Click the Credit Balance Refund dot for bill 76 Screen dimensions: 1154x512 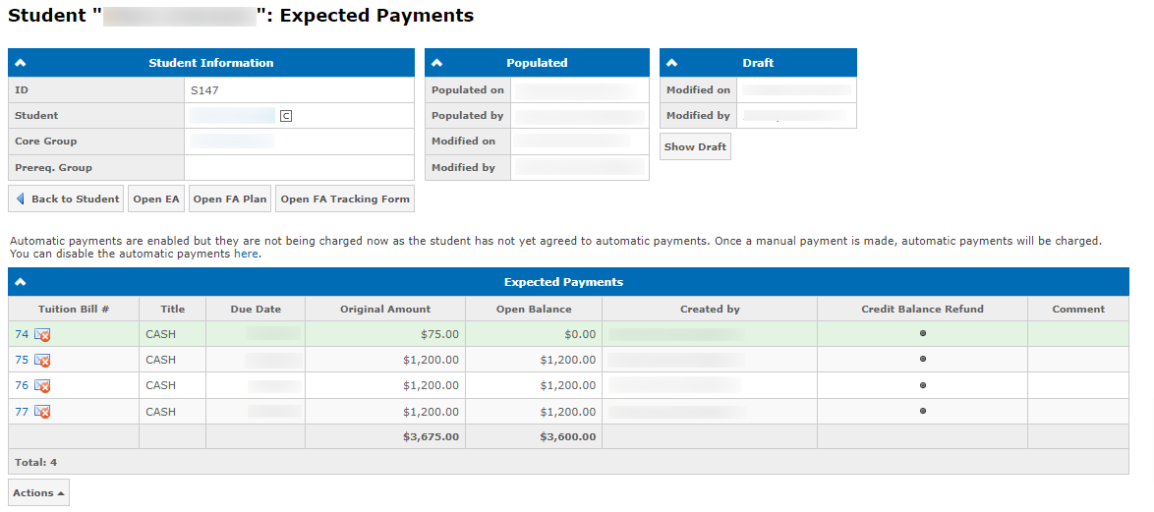pyautogui.click(x=923, y=384)
